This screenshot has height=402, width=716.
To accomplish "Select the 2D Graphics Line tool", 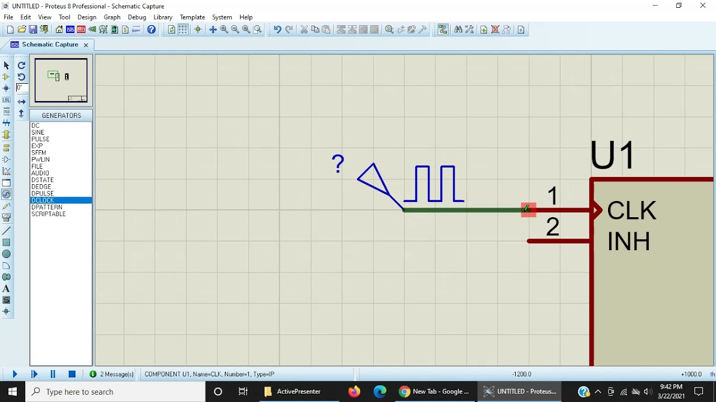I will coord(6,231).
